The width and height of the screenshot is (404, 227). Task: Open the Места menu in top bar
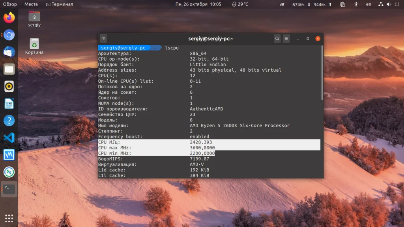[31, 4]
